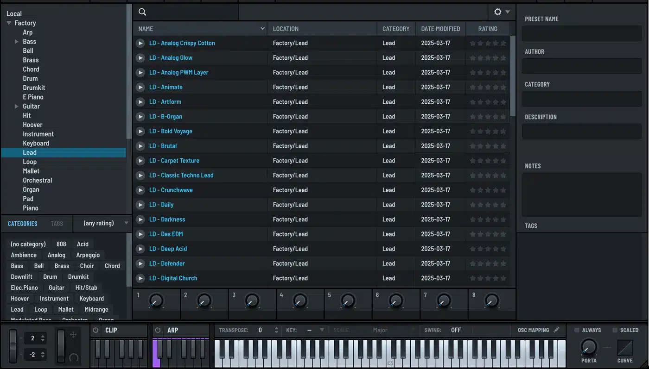
Task: Click the search magnifier icon
Action: (x=142, y=12)
